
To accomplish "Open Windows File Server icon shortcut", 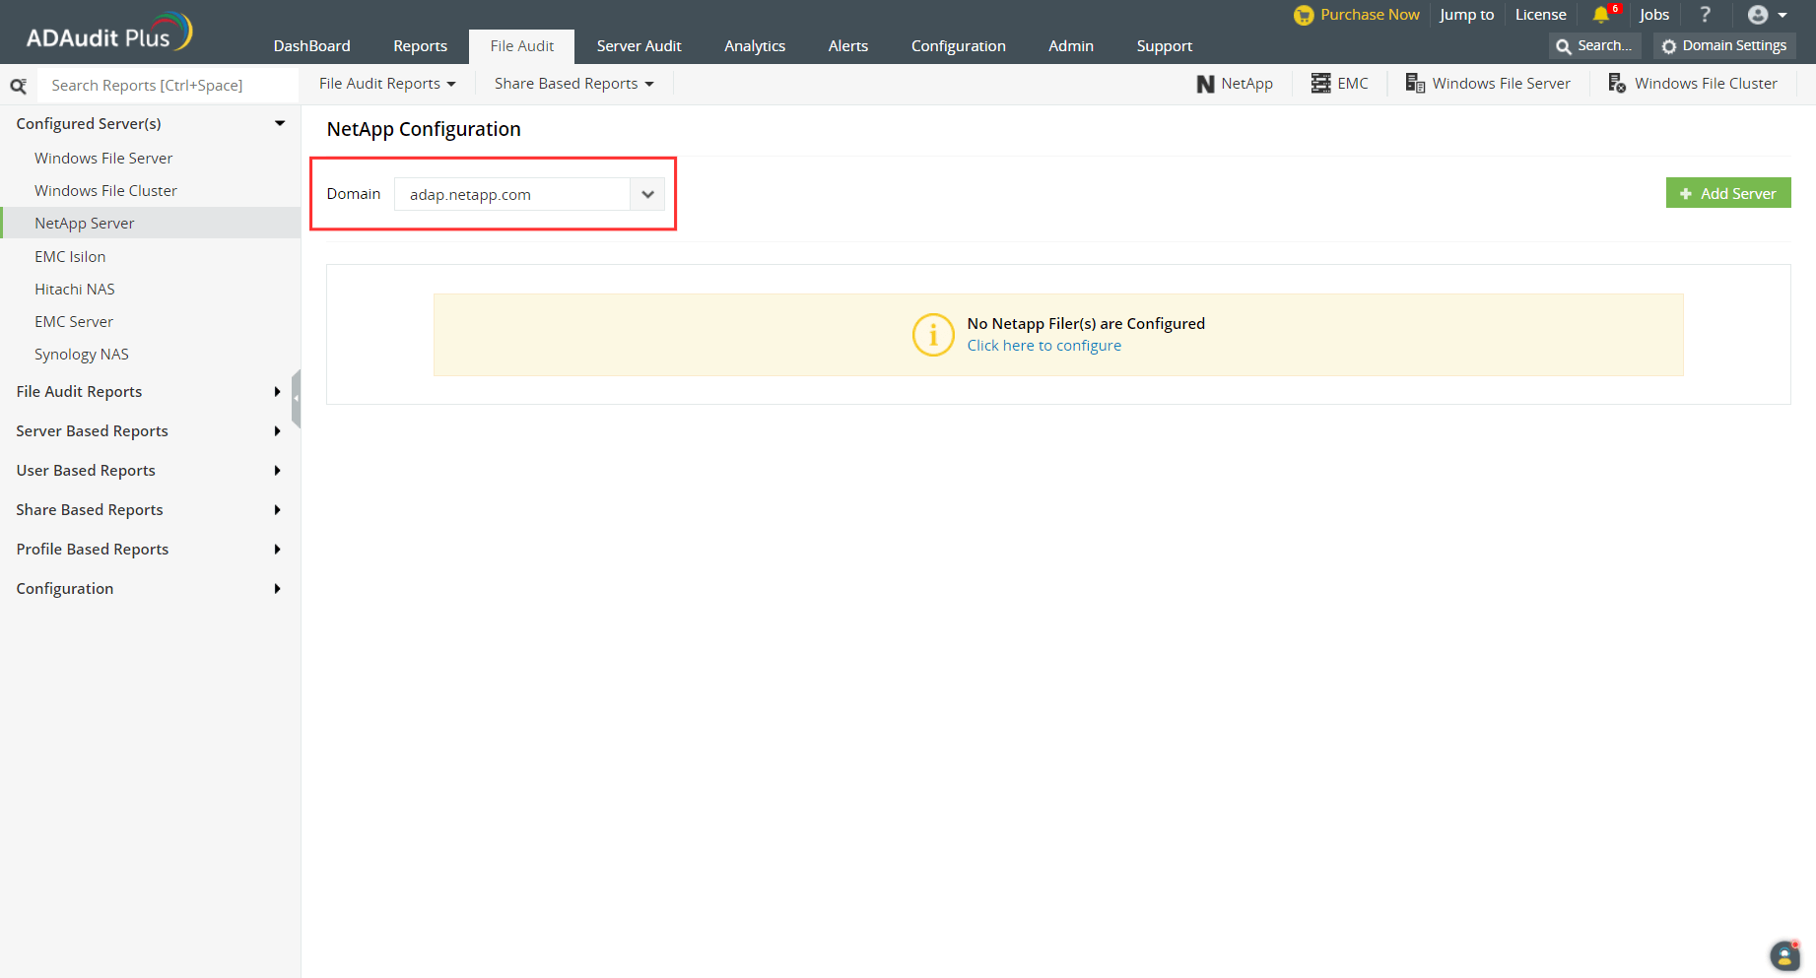I will 1415,84.
